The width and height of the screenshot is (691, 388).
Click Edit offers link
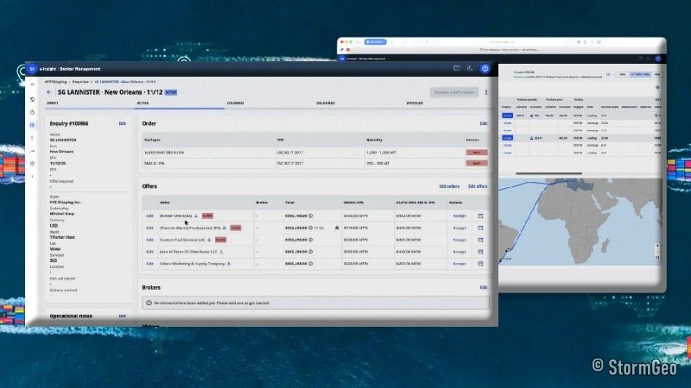point(478,186)
